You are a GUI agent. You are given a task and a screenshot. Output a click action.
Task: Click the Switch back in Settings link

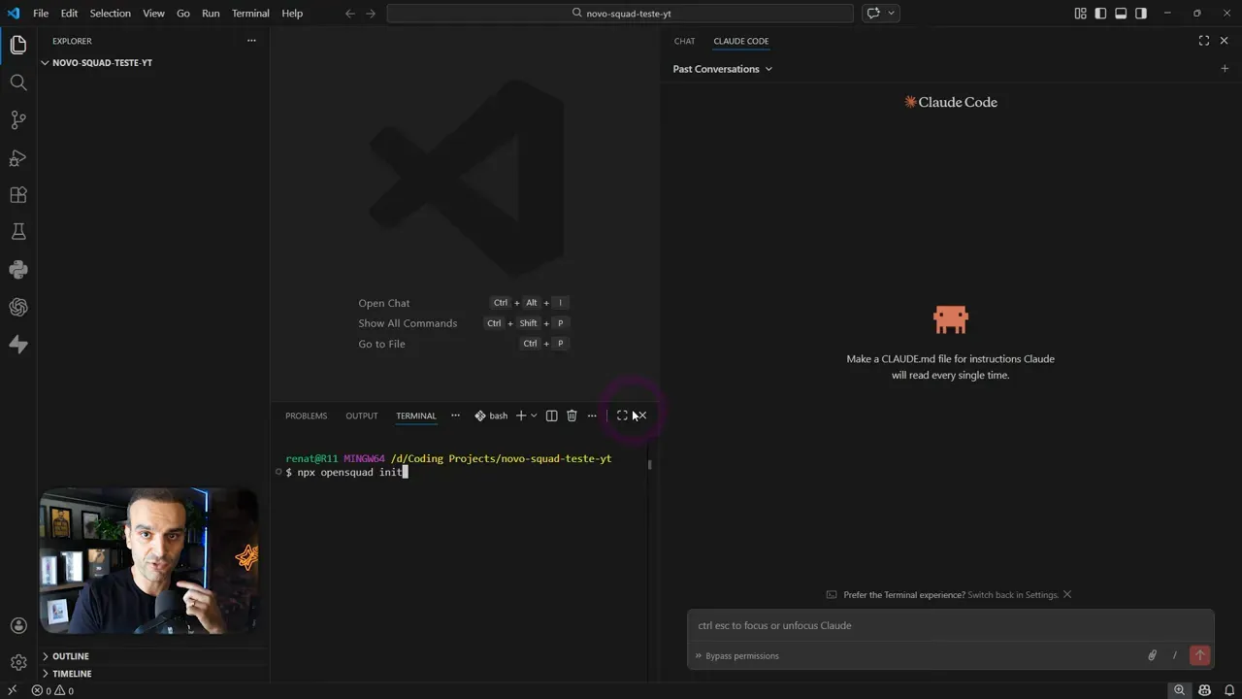[1013, 594]
